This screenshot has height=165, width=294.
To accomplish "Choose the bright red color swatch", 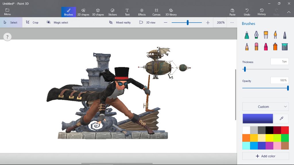I will 285,130.
